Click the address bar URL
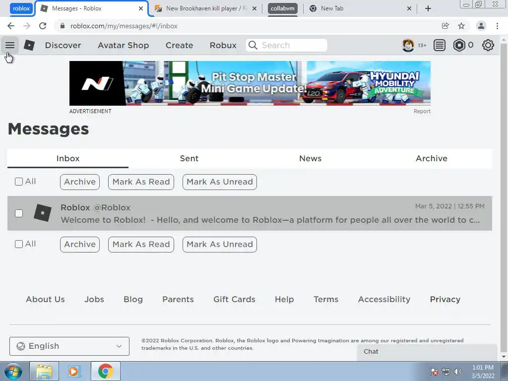 tap(124, 26)
